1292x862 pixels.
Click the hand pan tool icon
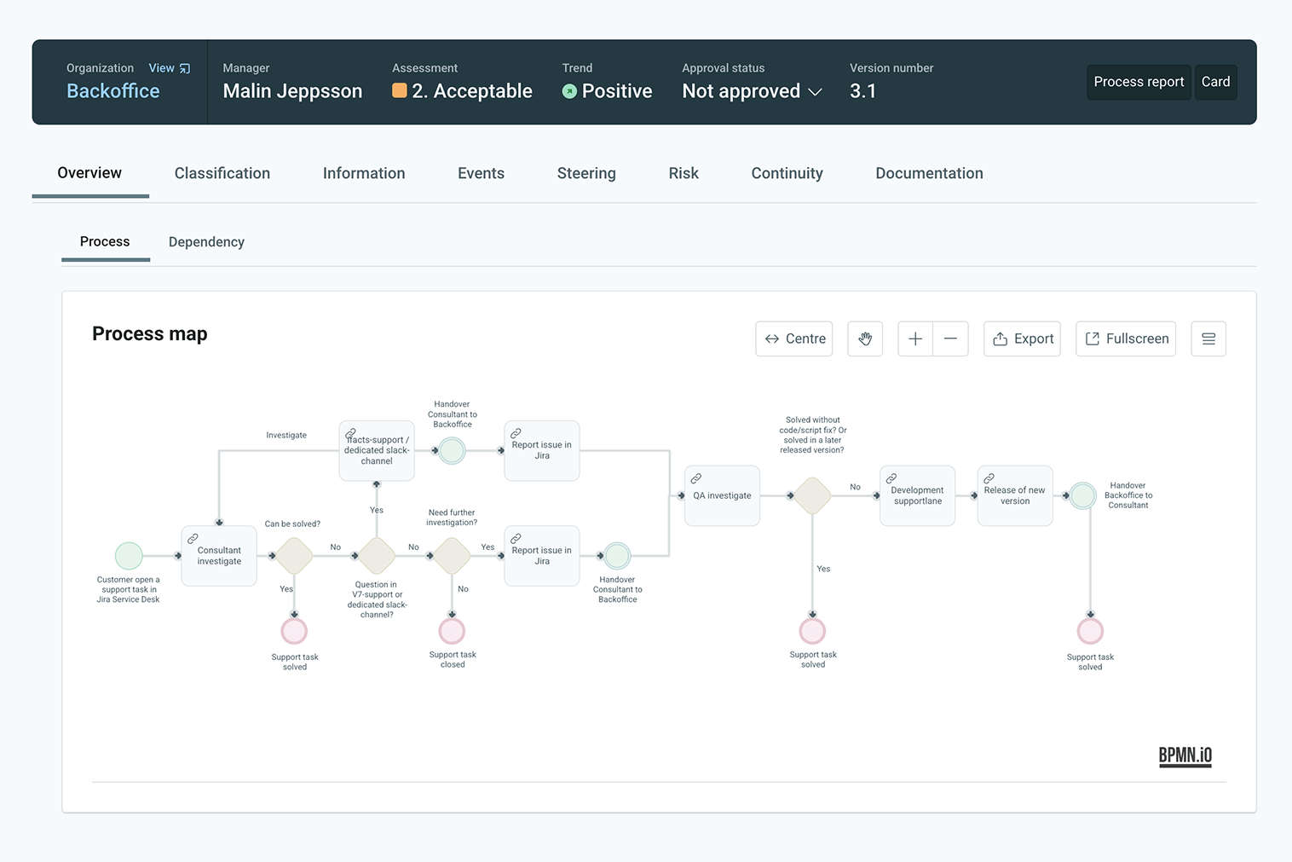click(865, 338)
